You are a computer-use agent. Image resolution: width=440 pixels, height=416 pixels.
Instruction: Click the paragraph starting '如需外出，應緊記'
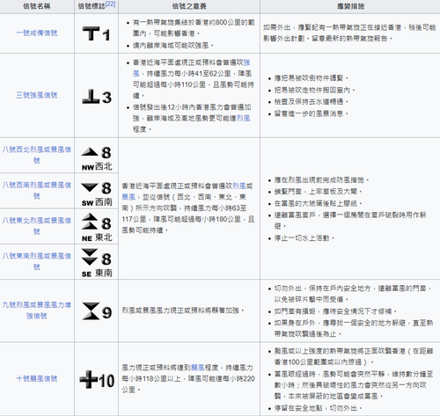(x=349, y=33)
